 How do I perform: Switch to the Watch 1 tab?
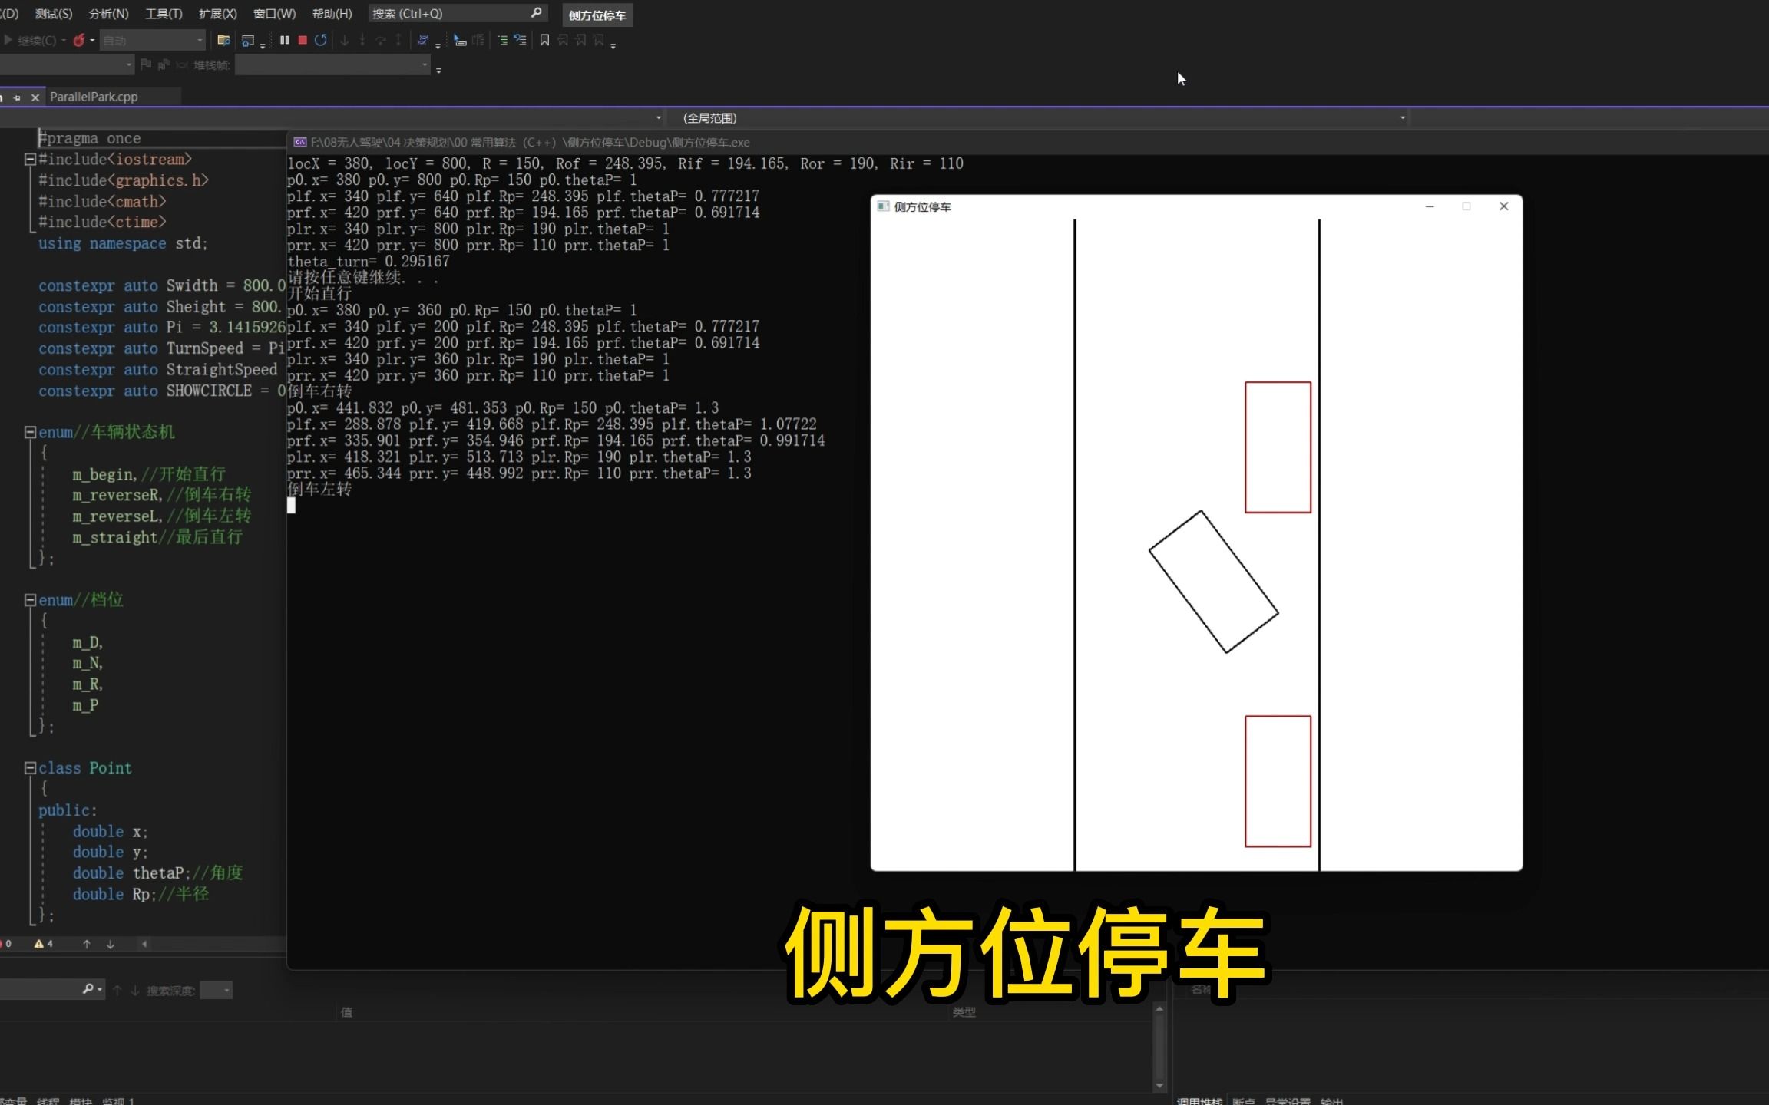click(118, 1101)
